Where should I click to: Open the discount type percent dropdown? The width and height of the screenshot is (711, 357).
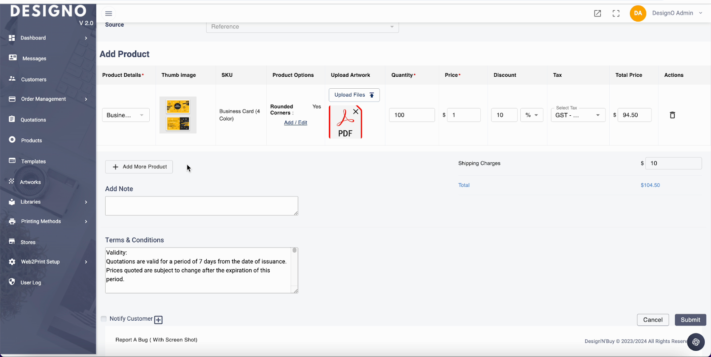(531, 115)
